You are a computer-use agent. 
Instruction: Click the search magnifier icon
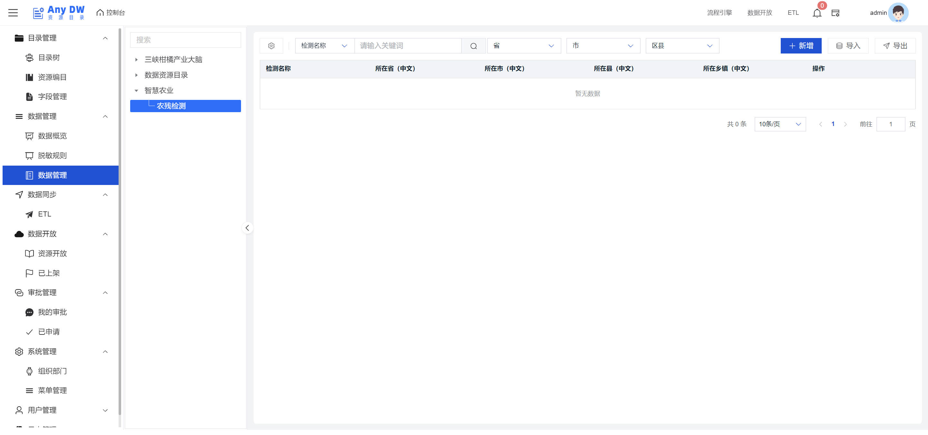pos(473,46)
